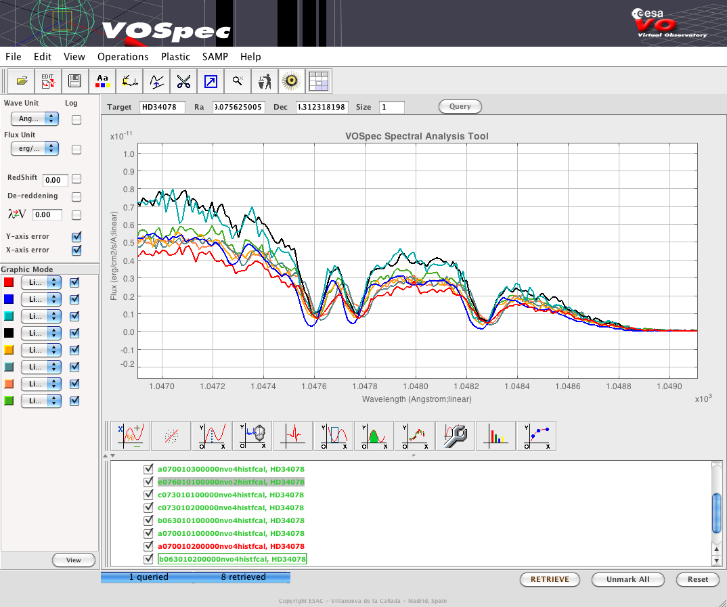Click the scattered dots red line icon
Image resolution: width=727 pixels, height=607 pixels.
(x=171, y=436)
